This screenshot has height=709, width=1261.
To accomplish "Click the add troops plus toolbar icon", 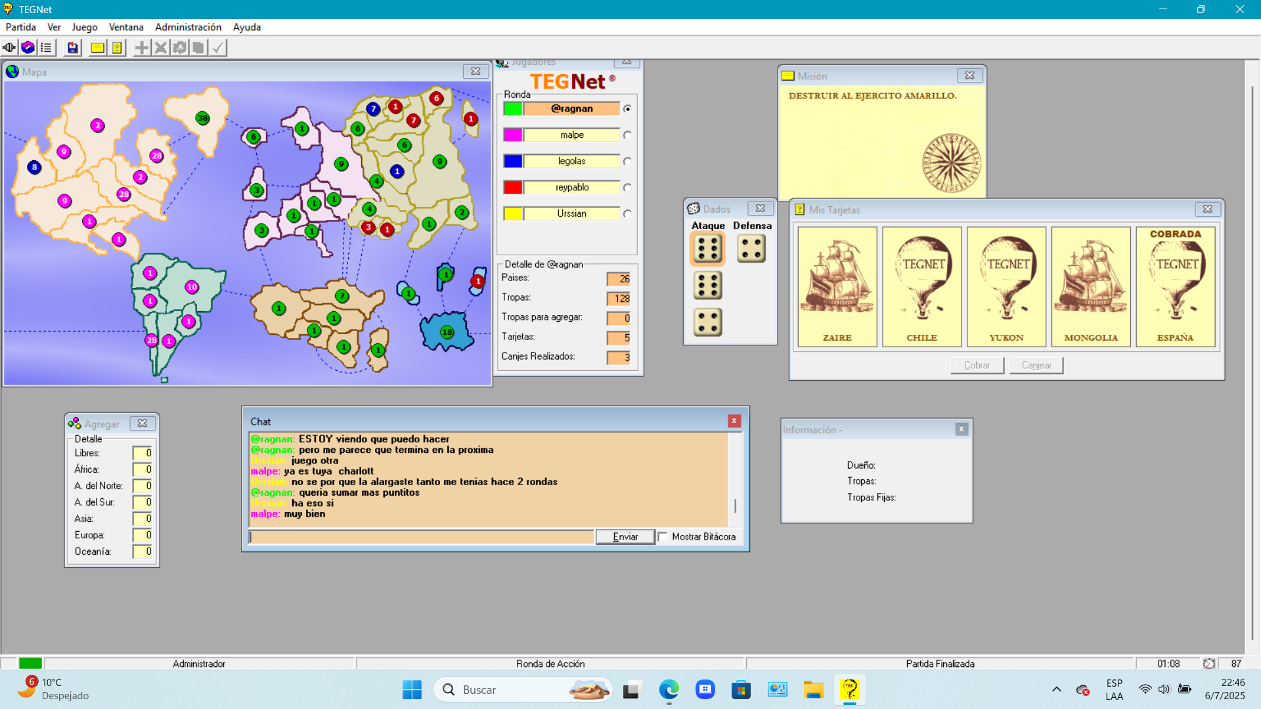I will point(141,47).
